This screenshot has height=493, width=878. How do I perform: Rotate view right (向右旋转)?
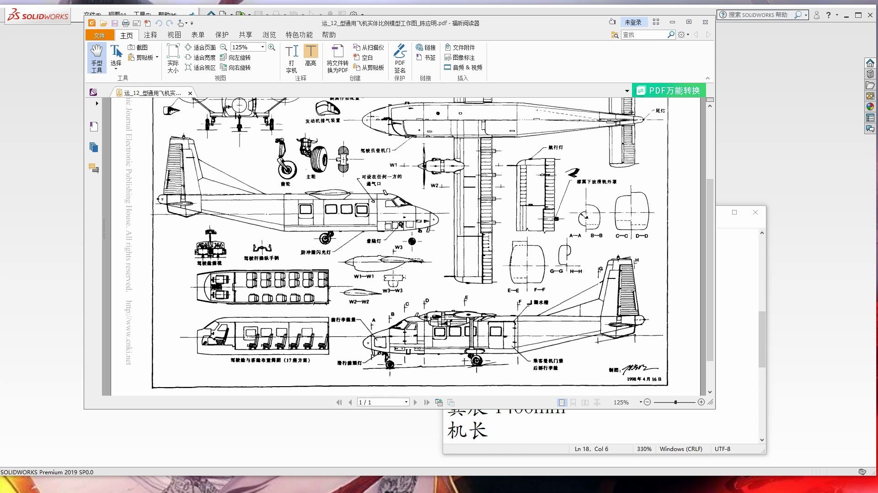236,68
